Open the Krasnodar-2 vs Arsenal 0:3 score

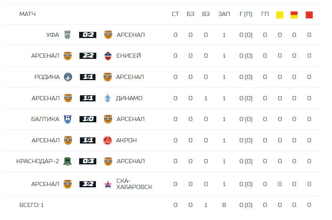(88, 161)
